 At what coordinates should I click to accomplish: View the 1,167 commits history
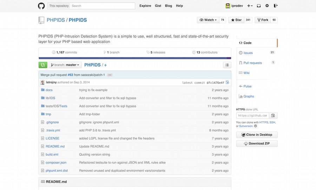[x=65, y=52]
